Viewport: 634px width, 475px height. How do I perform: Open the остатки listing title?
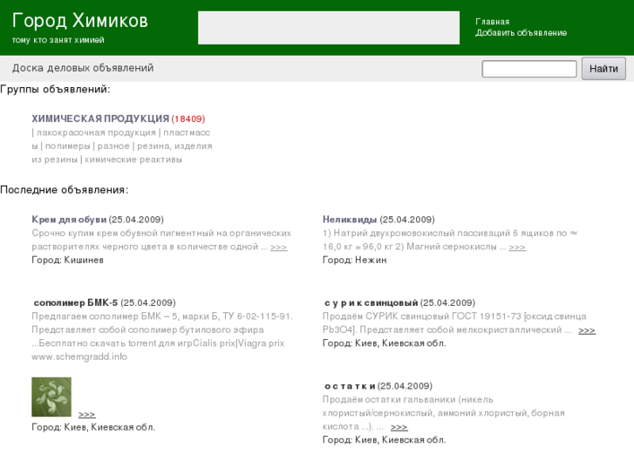(x=350, y=386)
